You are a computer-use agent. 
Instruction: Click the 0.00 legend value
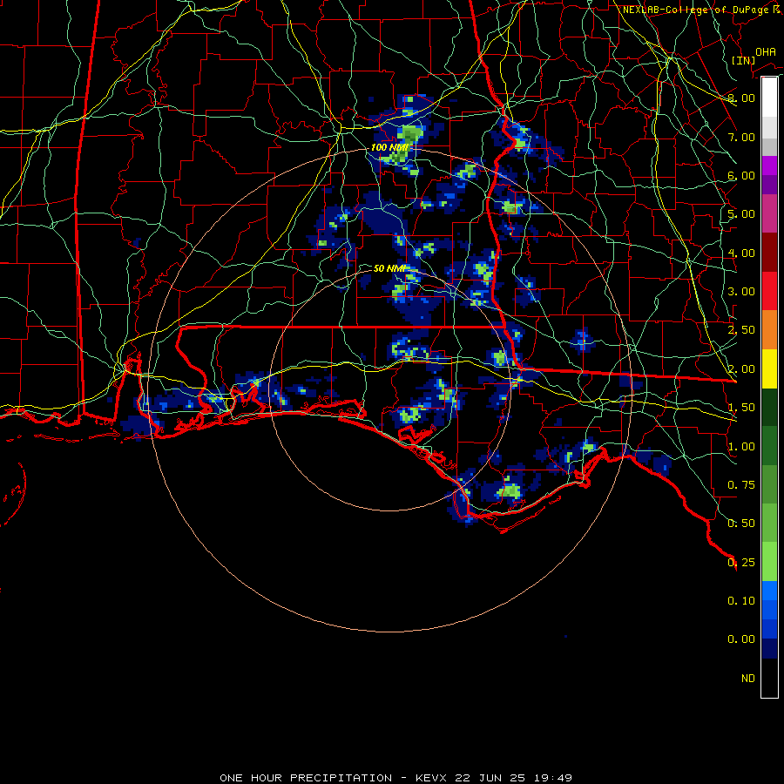tap(741, 639)
